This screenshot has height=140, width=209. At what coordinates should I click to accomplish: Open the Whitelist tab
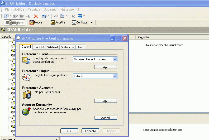[x=53, y=47]
